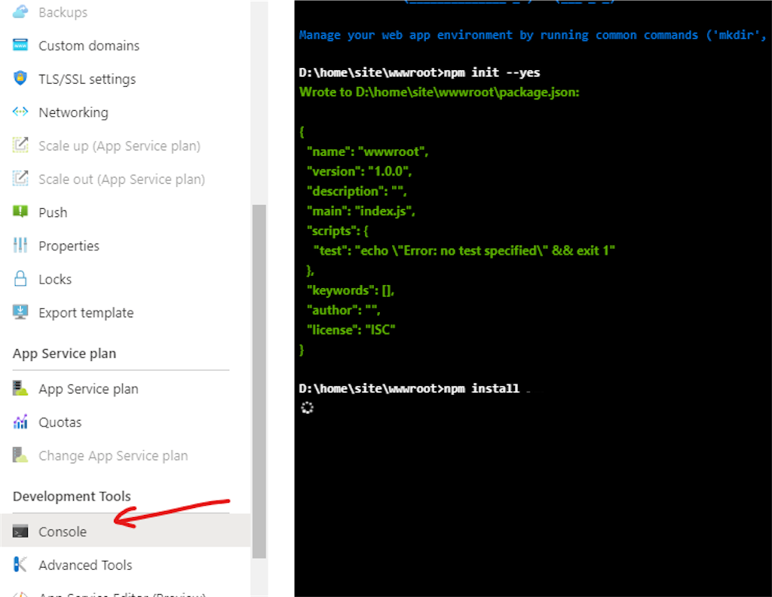Click the "description": "" output line
The image size is (772, 597).
[357, 191]
